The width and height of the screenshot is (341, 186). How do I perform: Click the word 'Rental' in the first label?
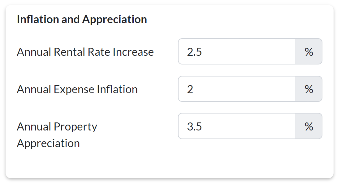(x=69, y=52)
